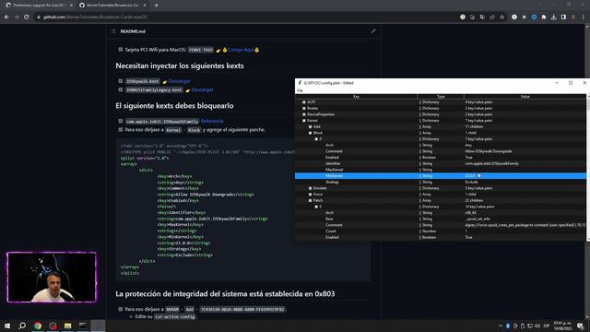This screenshot has height=332, width=590.
Task: Click Allow IOSkywalk Downgrade comment value
Action: coord(488,151)
